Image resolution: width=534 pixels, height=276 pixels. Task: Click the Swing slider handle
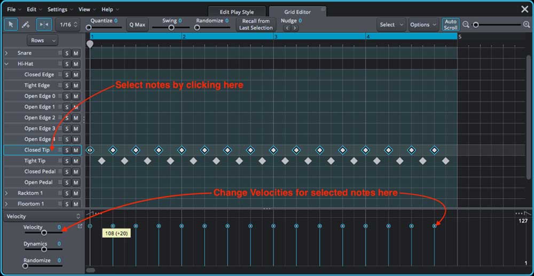click(x=171, y=28)
